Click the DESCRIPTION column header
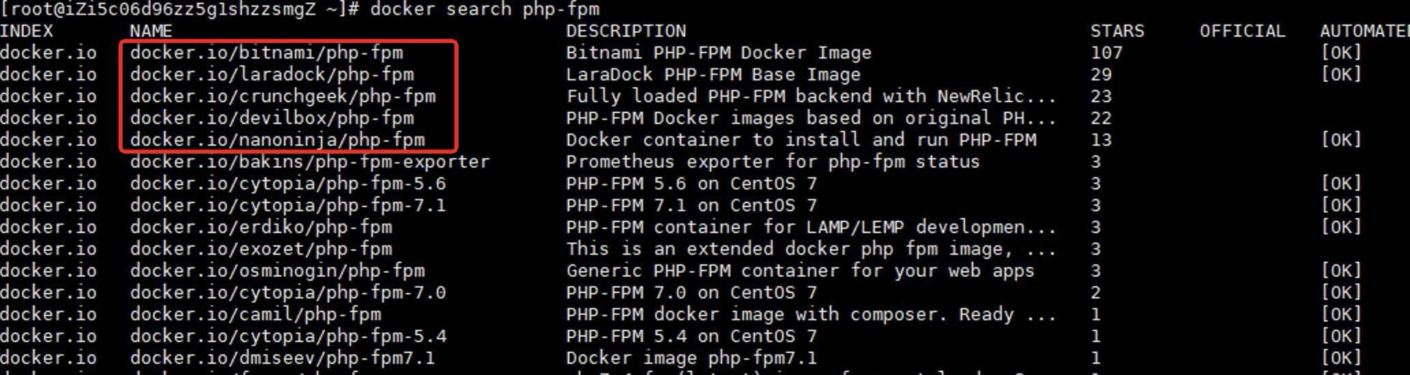The height and width of the screenshot is (375, 1410). pyautogui.click(x=625, y=31)
